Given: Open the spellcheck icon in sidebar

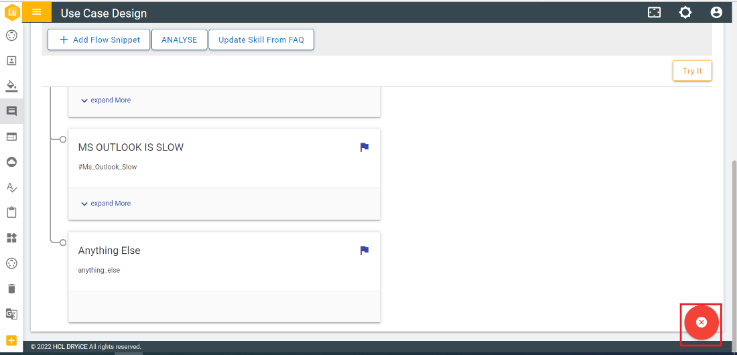Looking at the screenshot, I should point(11,188).
